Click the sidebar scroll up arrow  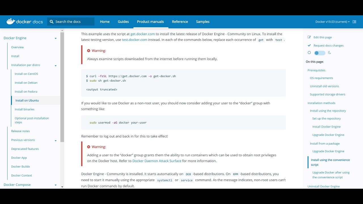(x=62, y=30)
